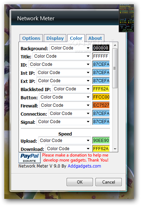Open the About tab

(95, 38)
